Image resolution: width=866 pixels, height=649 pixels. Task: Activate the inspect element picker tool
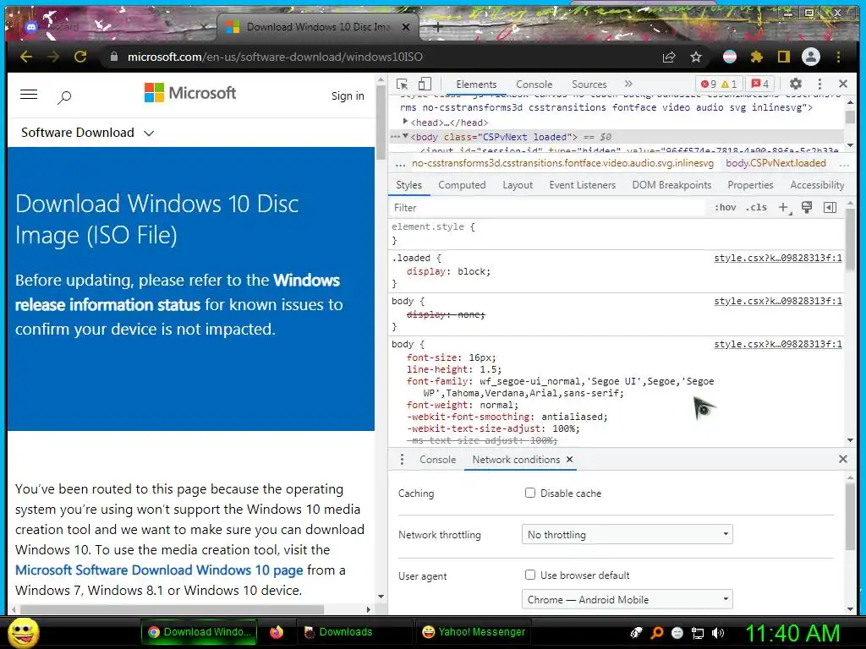tap(402, 84)
